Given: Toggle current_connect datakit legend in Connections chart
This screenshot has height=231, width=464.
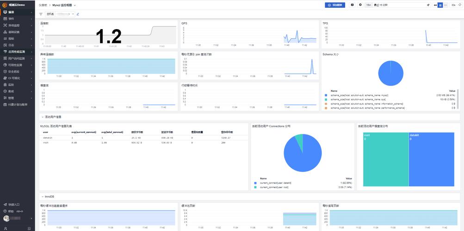Looking at the screenshot, I should pos(275,183).
